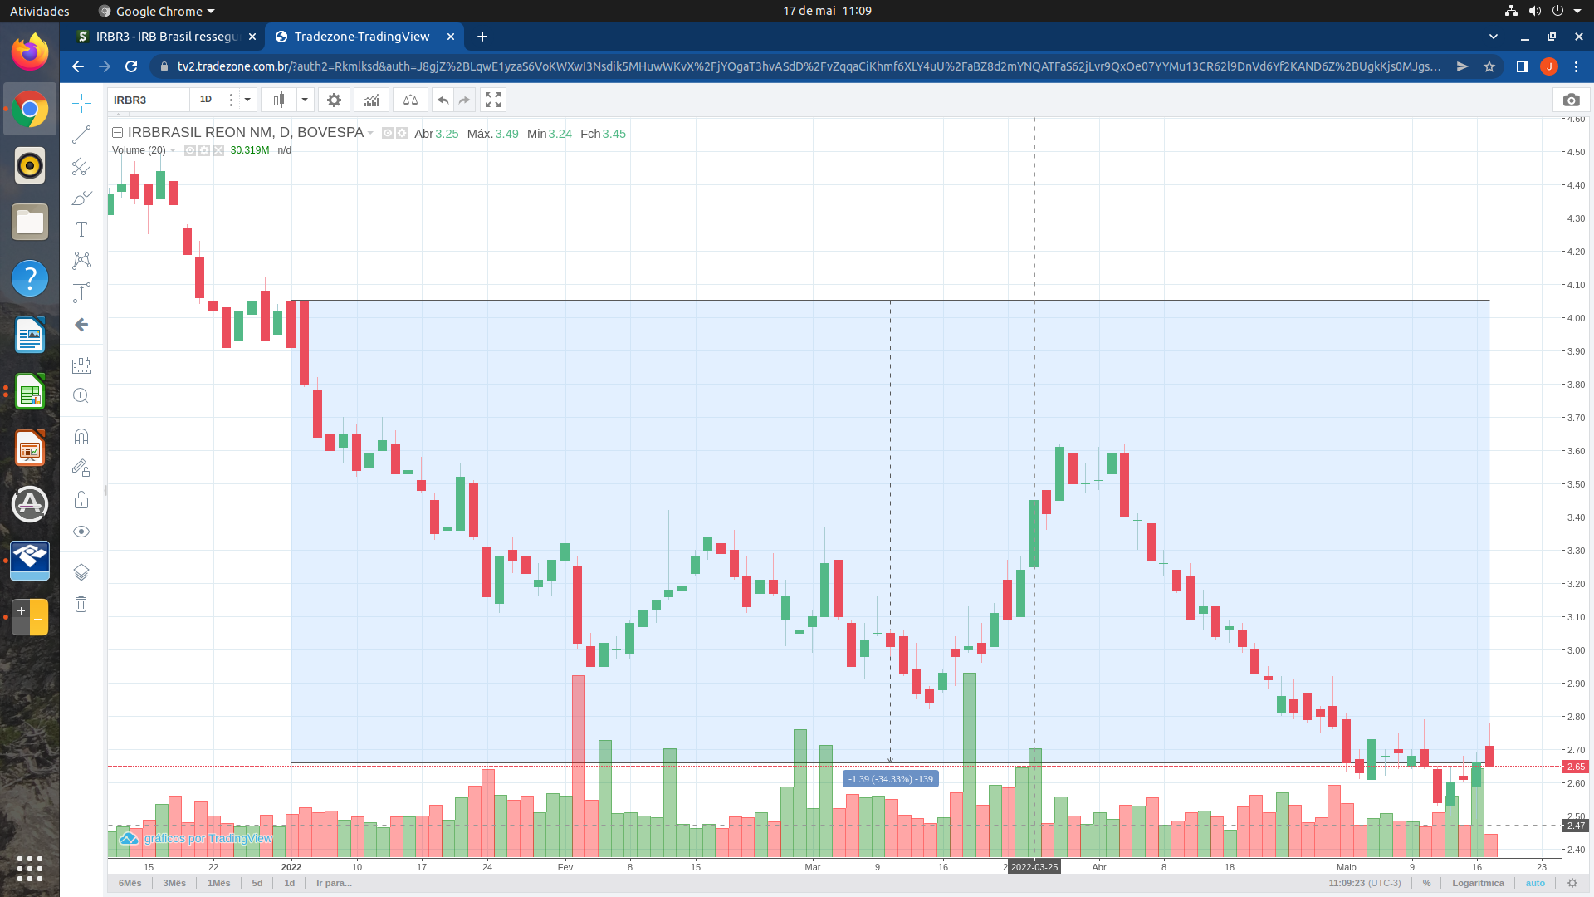Open a new browser tab

482,37
